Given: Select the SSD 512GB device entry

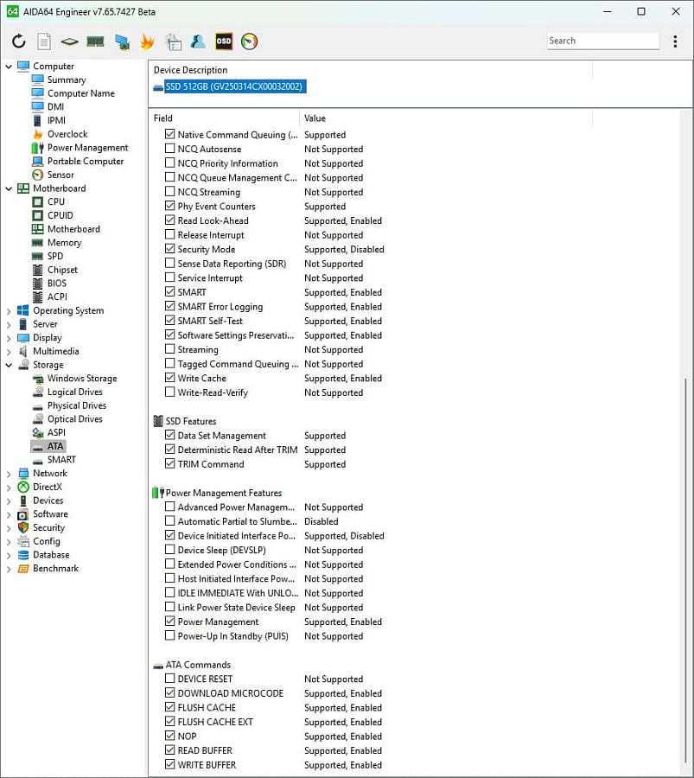Looking at the screenshot, I should click(233, 86).
